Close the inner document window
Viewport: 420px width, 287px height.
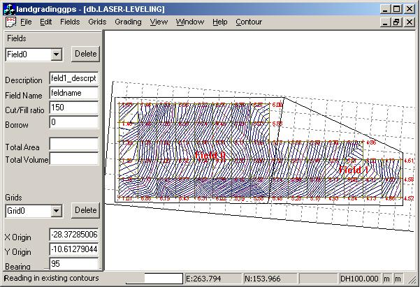tap(409, 22)
